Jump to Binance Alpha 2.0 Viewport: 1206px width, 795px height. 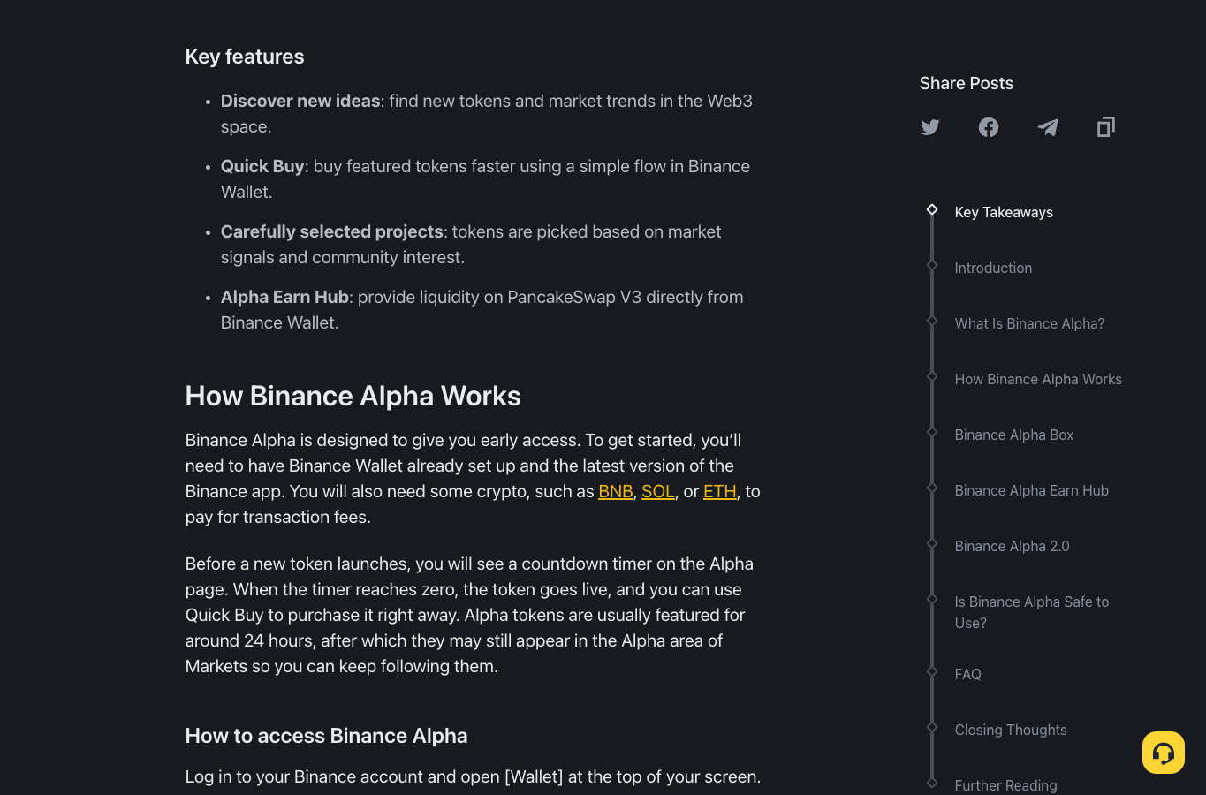(x=1012, y=546)
